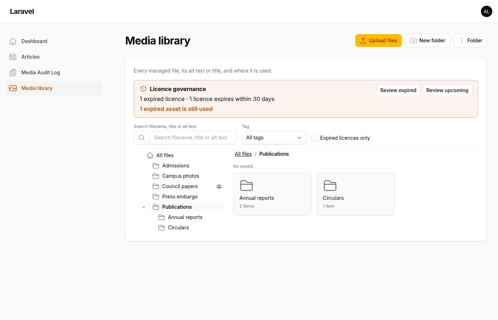
Task: Click the folder-plus icon on New folder
Action: pos(414,41)
